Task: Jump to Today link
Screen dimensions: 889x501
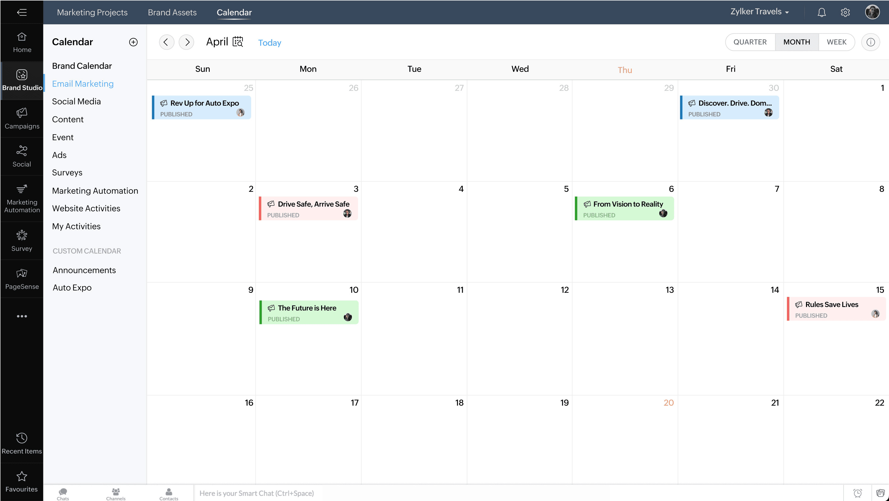Action: pyautogui.click(x=269, y=43)
